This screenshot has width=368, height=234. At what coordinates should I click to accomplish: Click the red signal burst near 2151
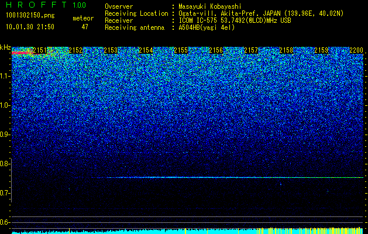(23, 53)
